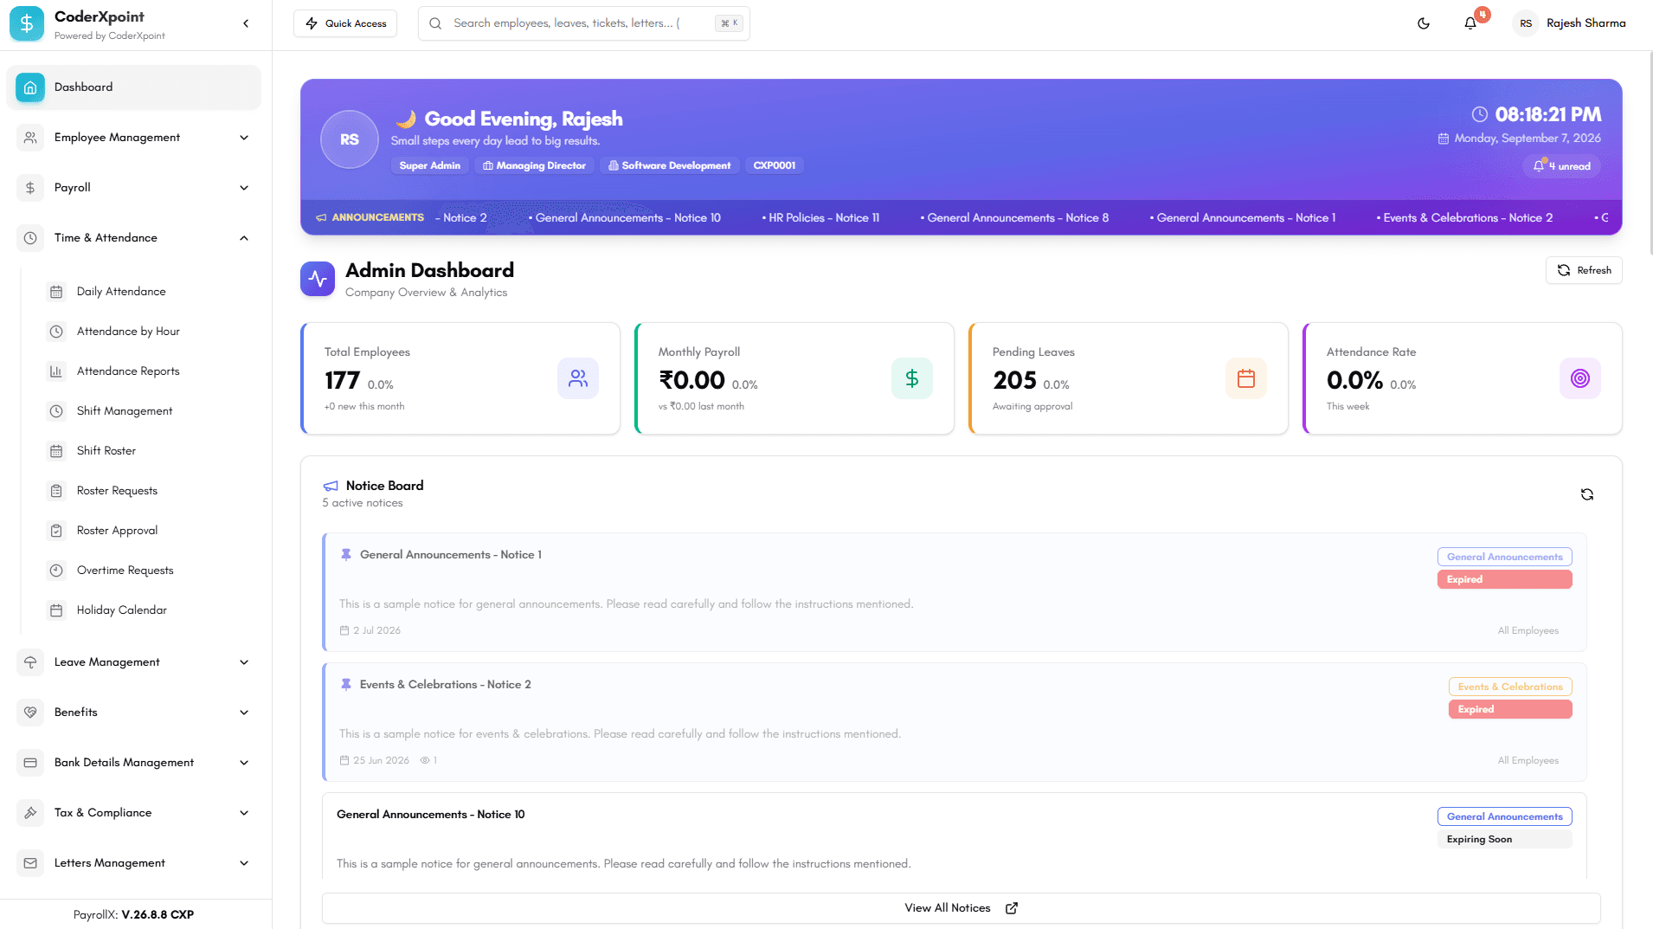Click the Payroll dollar icon in sidebar
Image resolution: width=1653 pixels, height=929 pixels.
pos(30,188)
